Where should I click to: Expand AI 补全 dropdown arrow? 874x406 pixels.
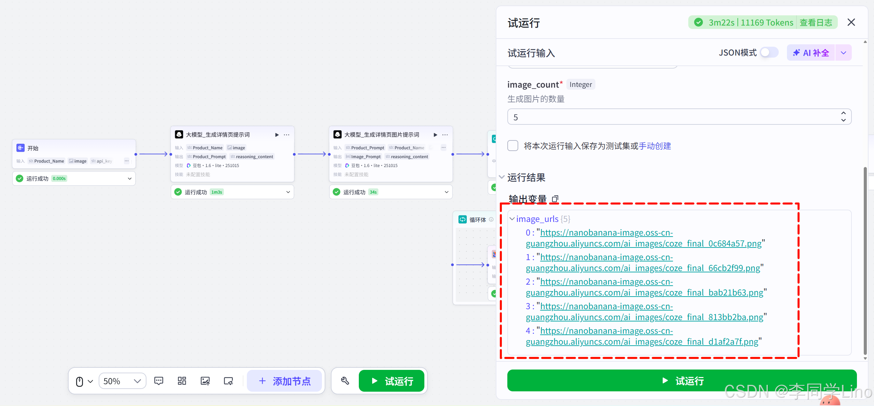tap(843, 53)
